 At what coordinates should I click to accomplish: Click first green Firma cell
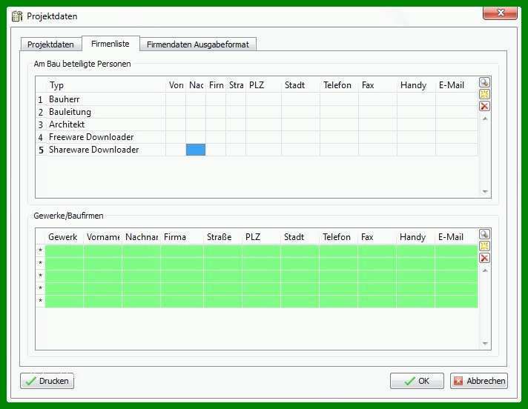[x=182, y=251]
